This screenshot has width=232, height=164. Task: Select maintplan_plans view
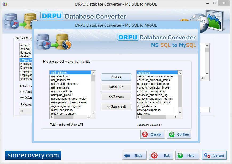click(x=70, y=95)
